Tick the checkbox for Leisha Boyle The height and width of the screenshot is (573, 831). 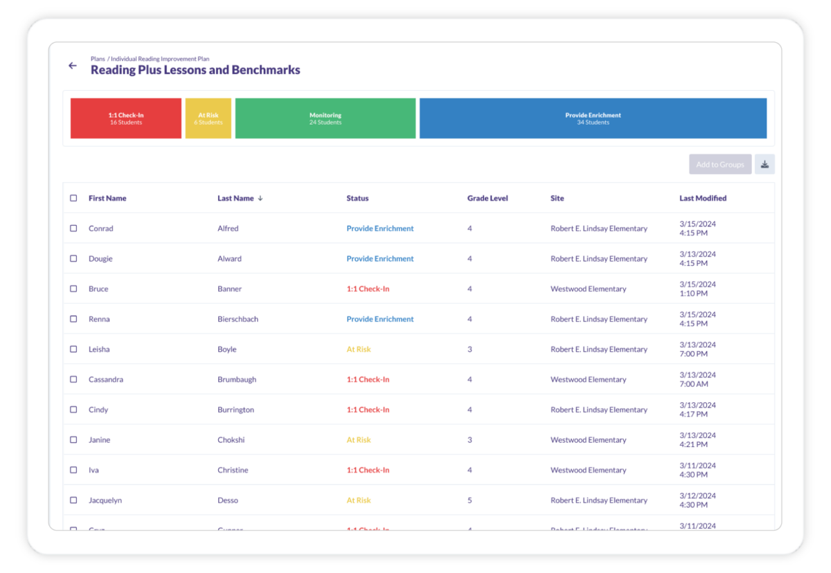pos(74,349)
